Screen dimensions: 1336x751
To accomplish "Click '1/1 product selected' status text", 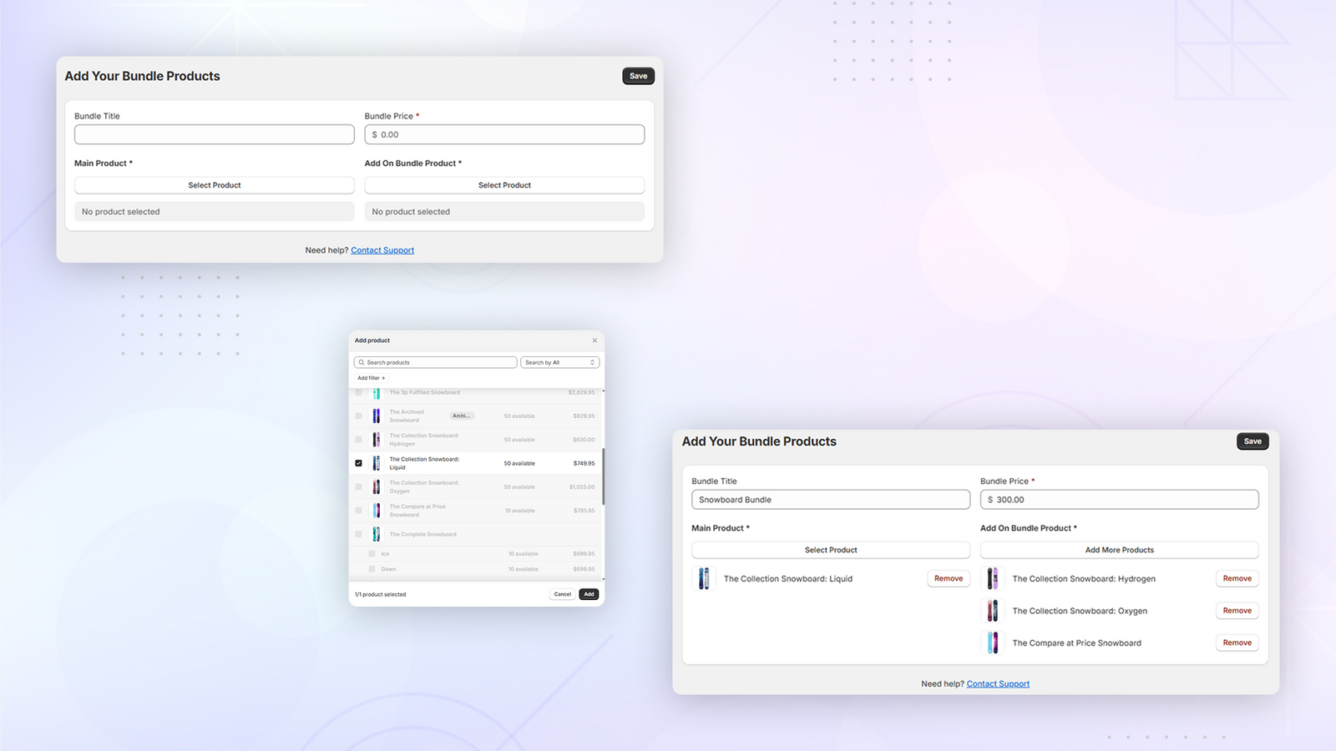I will (x=381, y=595).
